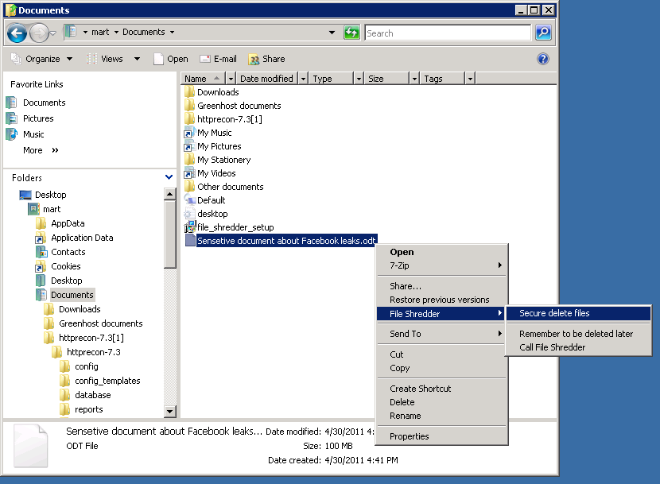Click the green Refresh icon in address bar

pyautogui.click(x=351, y=33)
